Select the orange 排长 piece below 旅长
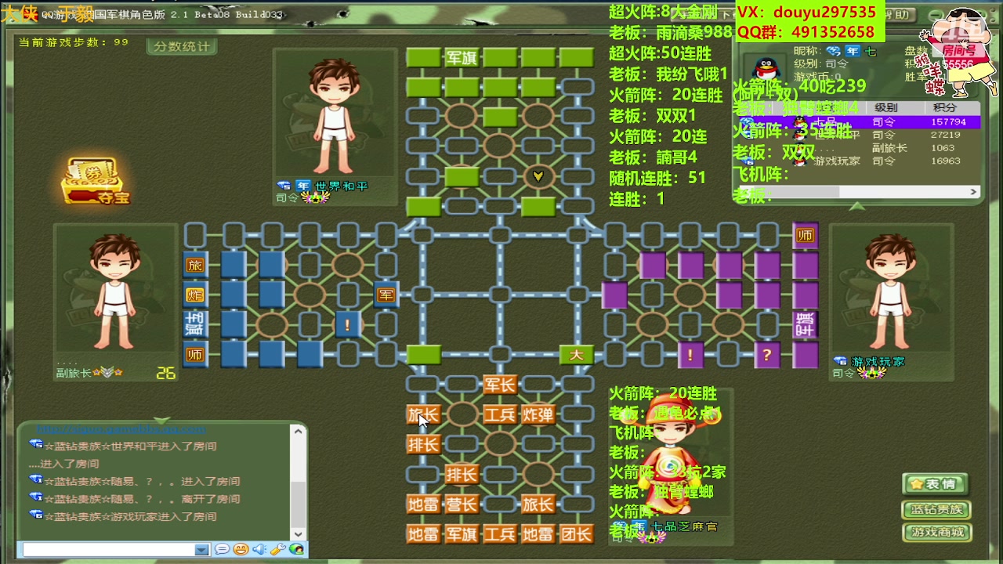 click(x=423, y=444)
